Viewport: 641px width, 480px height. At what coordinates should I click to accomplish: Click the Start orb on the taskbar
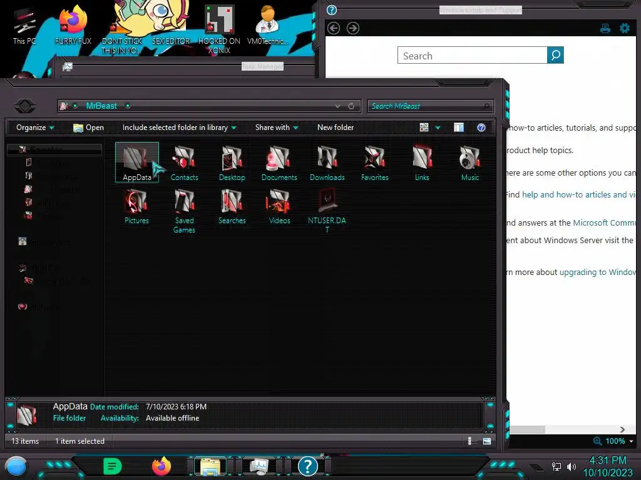point(16,466)
